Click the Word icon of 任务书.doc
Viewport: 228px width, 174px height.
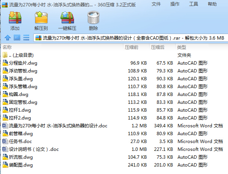coord(5,141)
